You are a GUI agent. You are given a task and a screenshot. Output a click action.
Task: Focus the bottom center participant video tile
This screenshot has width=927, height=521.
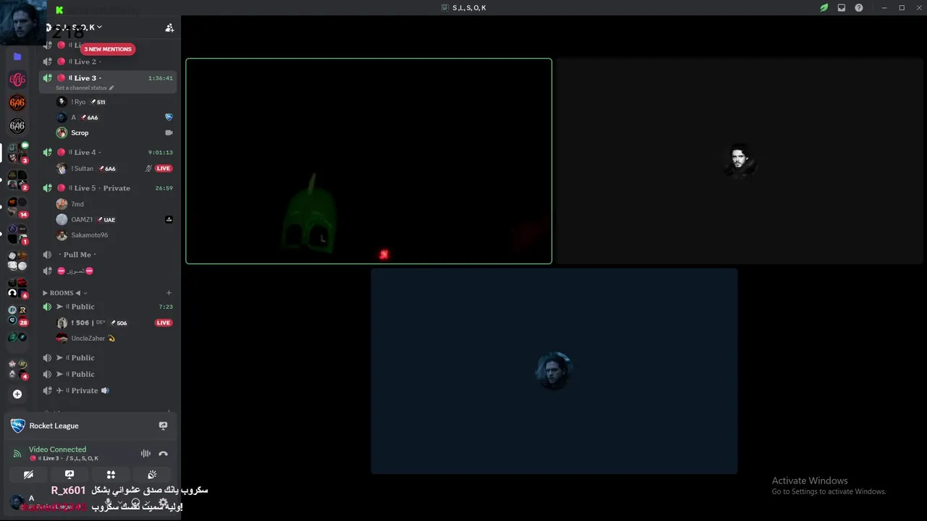point(554,371)
